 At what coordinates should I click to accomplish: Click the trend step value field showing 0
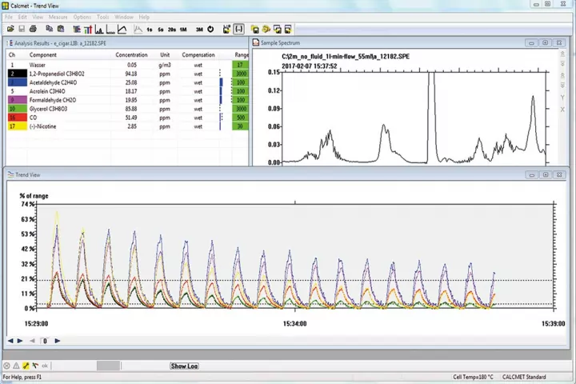coord(46,341)
